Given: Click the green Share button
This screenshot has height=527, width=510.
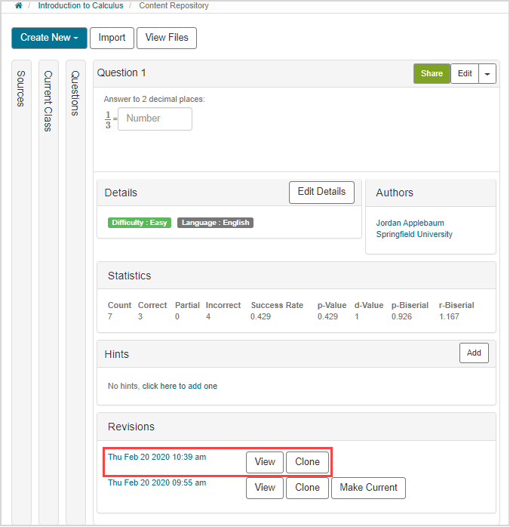Looking at the screenshot, I should (x=432, y=73).
